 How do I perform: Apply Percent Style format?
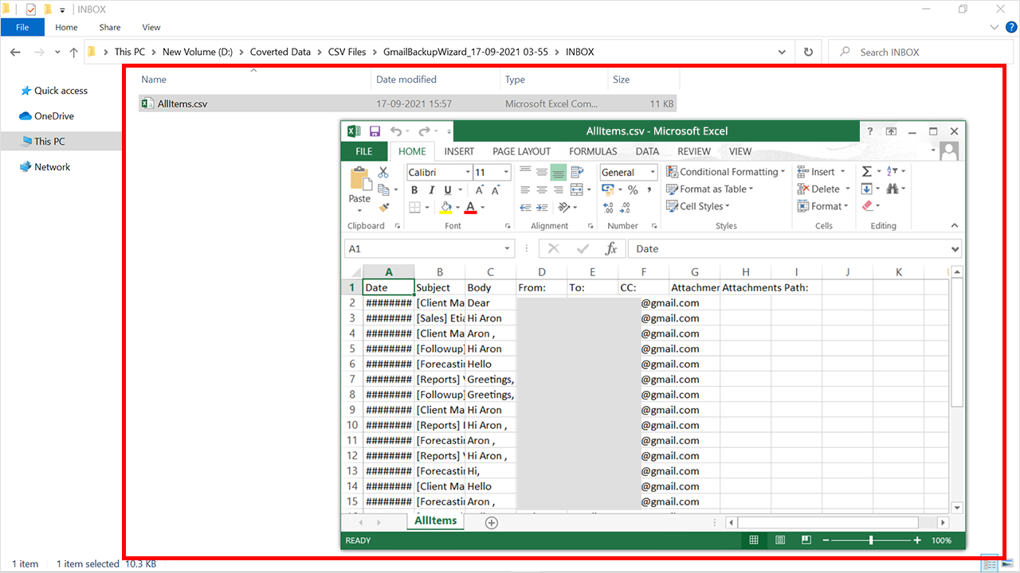pyautogui.click(x=633, y=189)
